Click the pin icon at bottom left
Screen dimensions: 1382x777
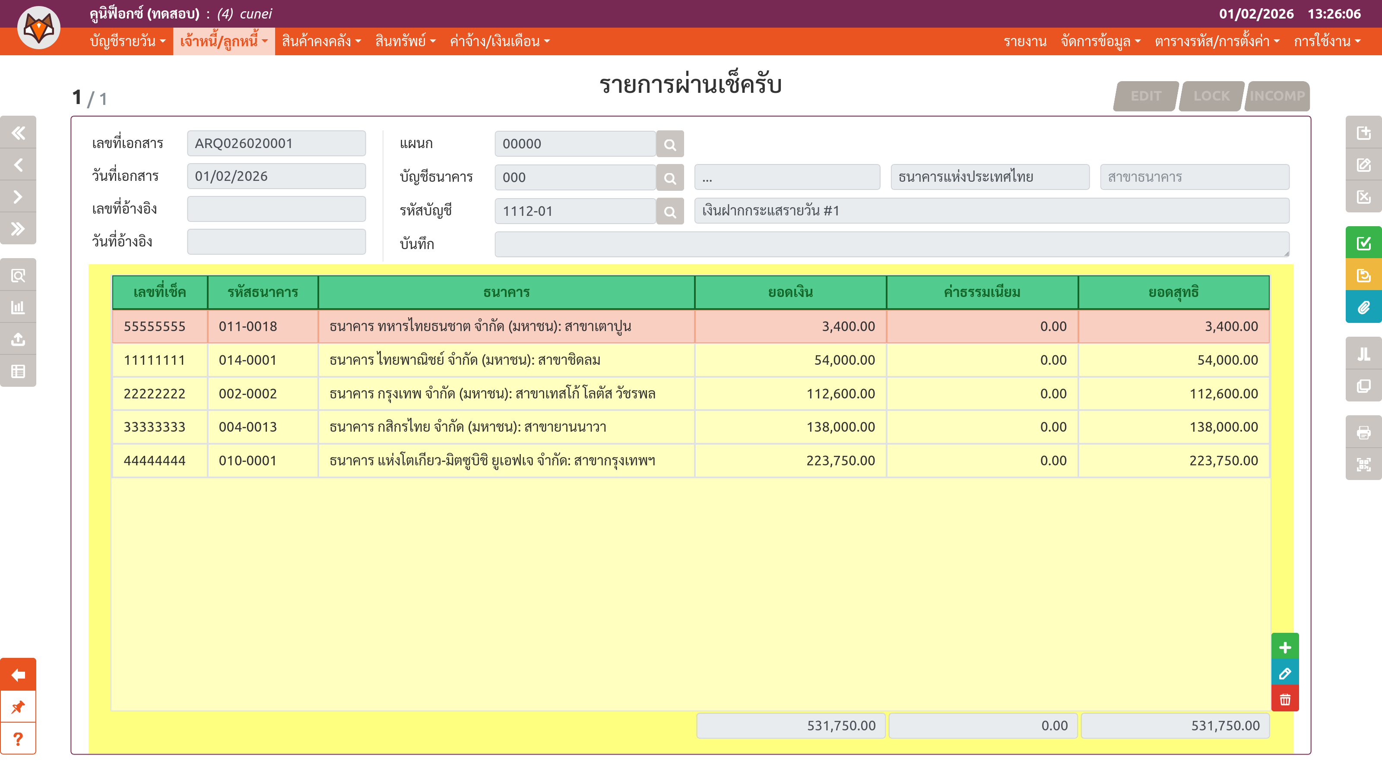[18, 707]
